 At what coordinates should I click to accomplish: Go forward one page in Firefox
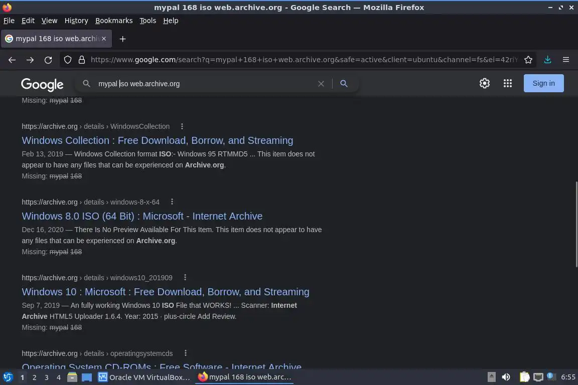[30, 60]
